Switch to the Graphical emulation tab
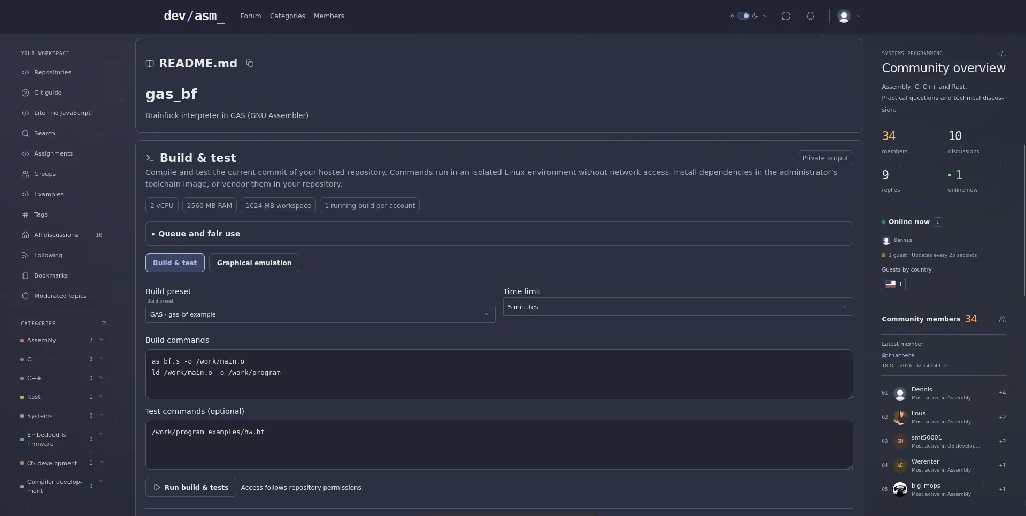The width and height of the screenshot is (1026, 516). tap(254, 263)
